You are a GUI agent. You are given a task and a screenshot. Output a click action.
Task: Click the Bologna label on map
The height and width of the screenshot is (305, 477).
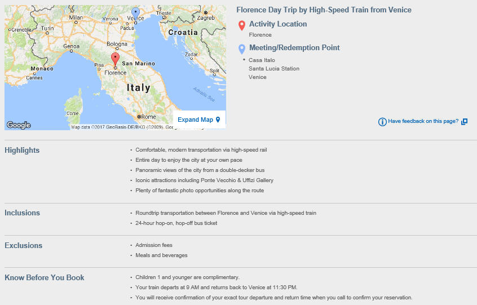click(117, 44)
